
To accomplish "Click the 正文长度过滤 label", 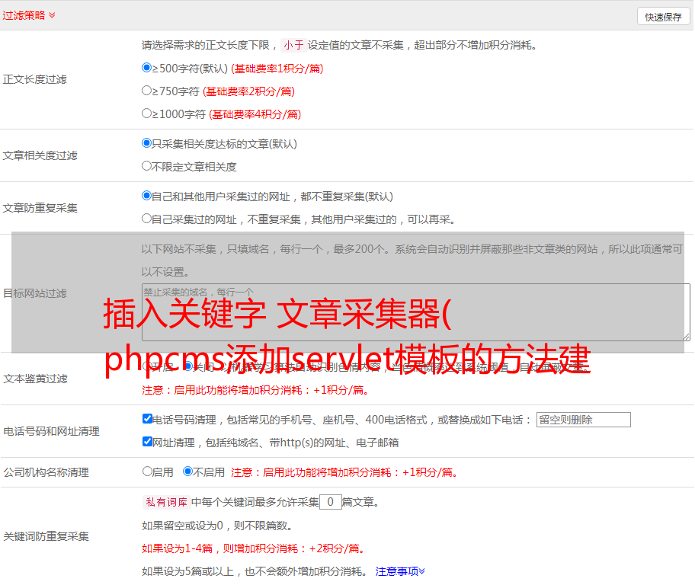I will pyautogui.click(x=35, y=79).
